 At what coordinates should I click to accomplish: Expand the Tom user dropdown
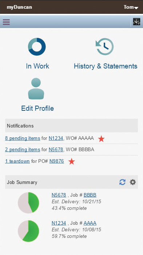(x=131, y=7)
